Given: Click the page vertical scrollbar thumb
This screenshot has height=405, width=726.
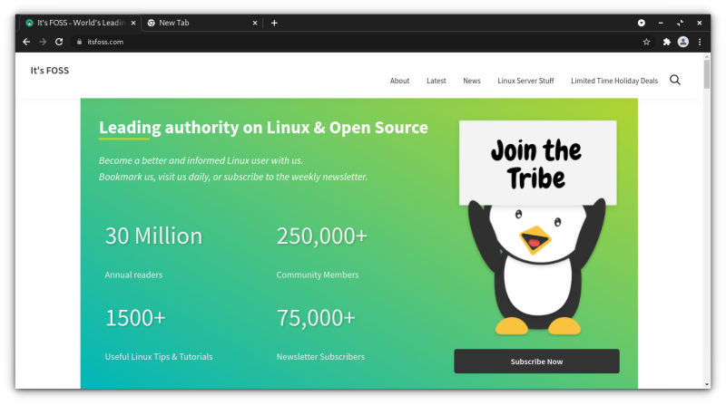Looking at the screenshot, I should click(x=707, y=74).
